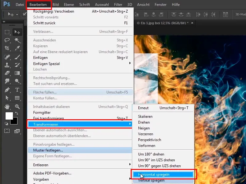Choose Horizontal spiegeln
This screenshot has width=246, height=184.
tap(163, 174)
